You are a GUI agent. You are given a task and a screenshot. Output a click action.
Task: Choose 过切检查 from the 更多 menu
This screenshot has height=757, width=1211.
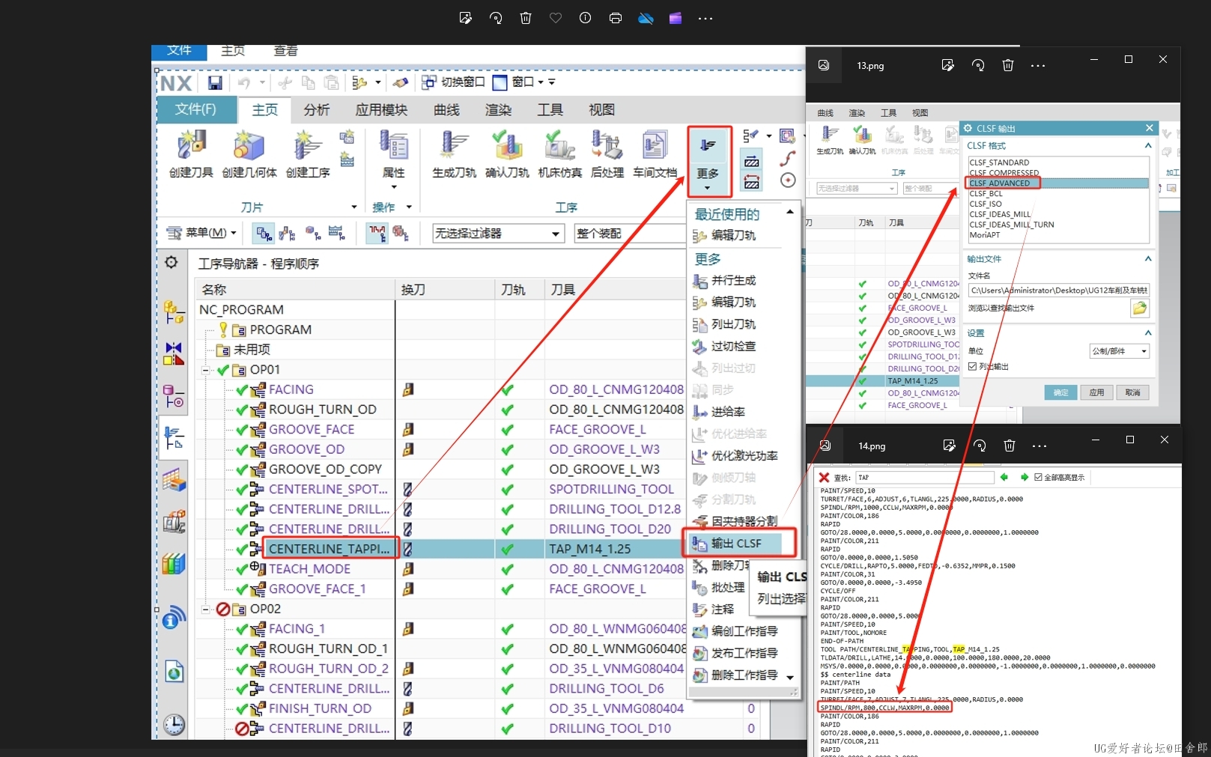click(x=733, y=347)
